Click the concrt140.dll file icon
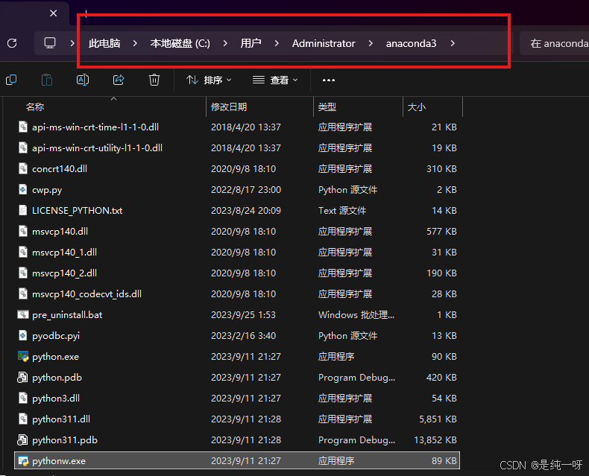Viewport: 589px width, 476px height. pyautogui.click(x=23, y=168)
